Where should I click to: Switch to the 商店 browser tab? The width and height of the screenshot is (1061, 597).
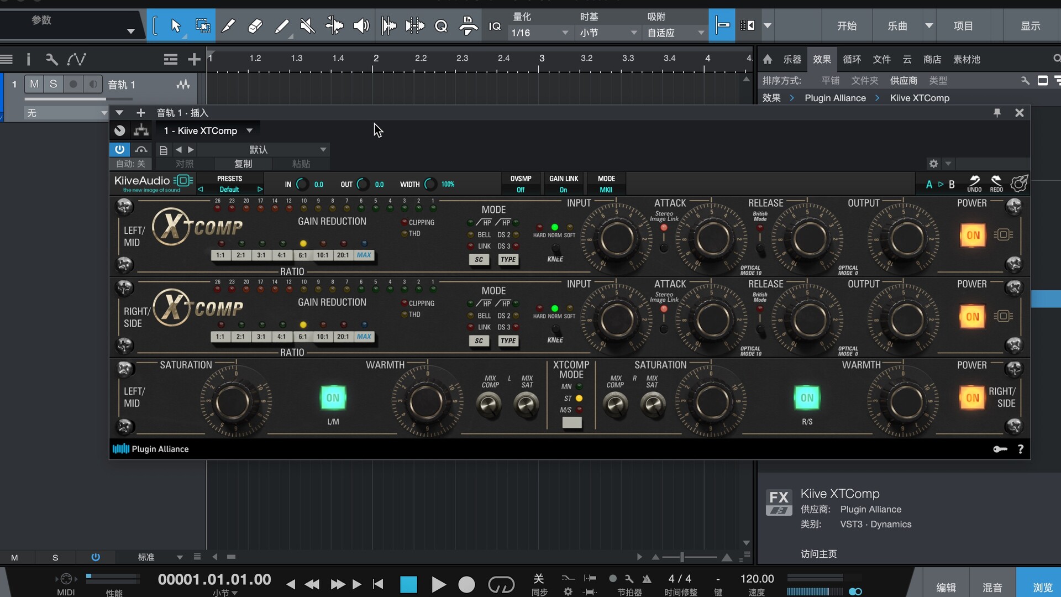932,59
